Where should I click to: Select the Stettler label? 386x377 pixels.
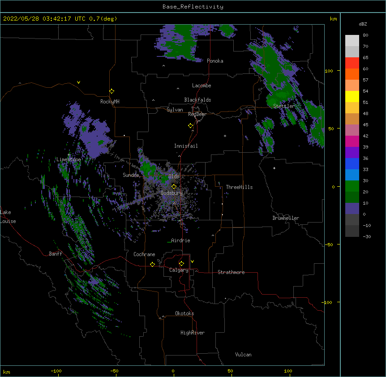pyautogui.click(x=284, y=106)
